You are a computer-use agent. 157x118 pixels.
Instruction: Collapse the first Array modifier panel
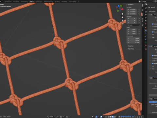tap(149, 15)
